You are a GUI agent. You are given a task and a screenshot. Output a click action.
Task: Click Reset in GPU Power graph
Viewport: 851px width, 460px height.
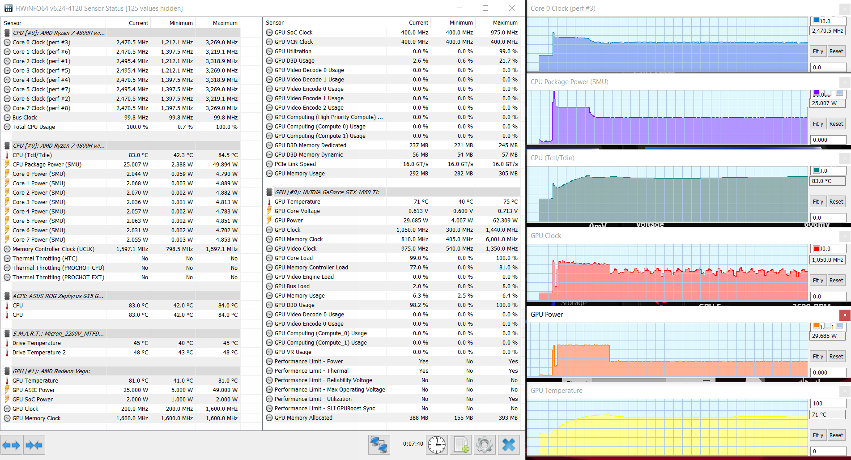coord(836,357)
